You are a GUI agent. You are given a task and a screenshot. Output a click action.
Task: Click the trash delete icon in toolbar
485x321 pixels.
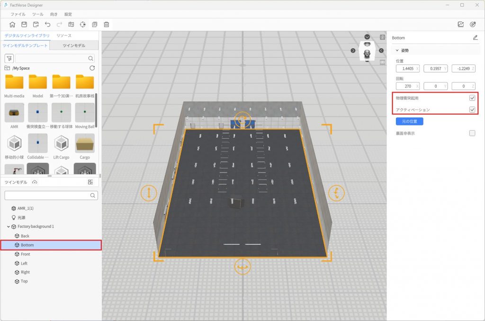[107, 25]
